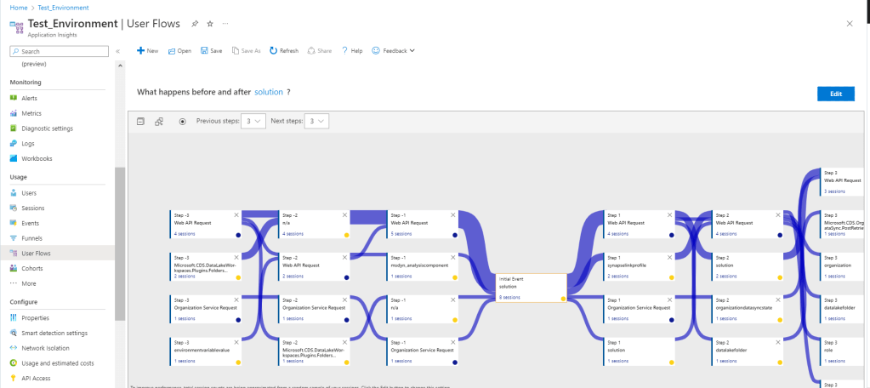The image size is (870, 388).
Task: Click the collapse-all icon above the chart
Action: [x=141, y=122]
